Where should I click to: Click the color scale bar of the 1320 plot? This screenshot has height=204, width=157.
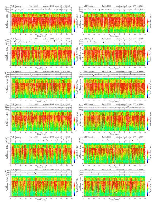74,58
